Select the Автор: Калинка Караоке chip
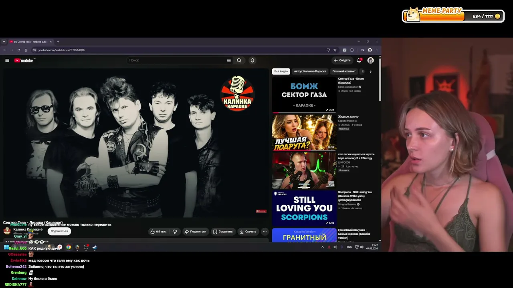 click(x=310, y=72)
